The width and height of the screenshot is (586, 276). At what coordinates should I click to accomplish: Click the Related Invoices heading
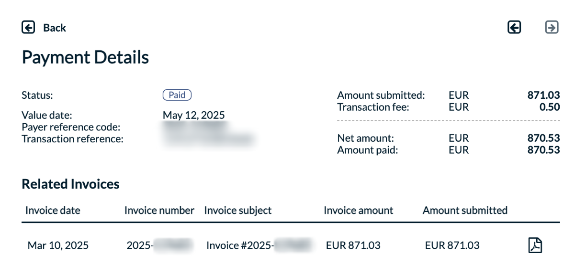click(70, 184)
